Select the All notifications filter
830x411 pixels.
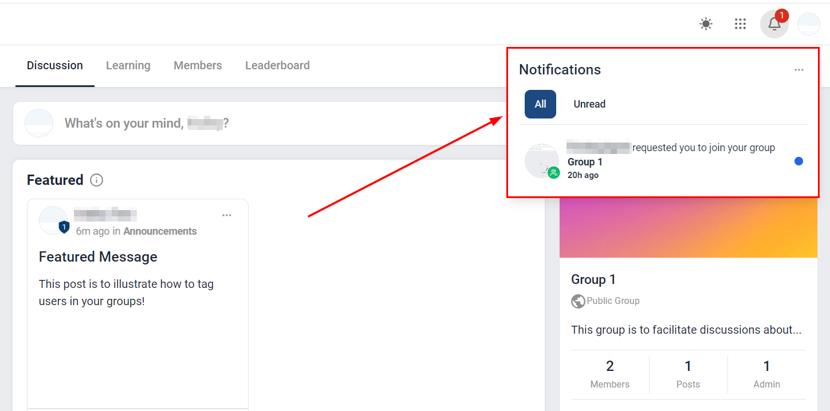click(x=540, y=104)
